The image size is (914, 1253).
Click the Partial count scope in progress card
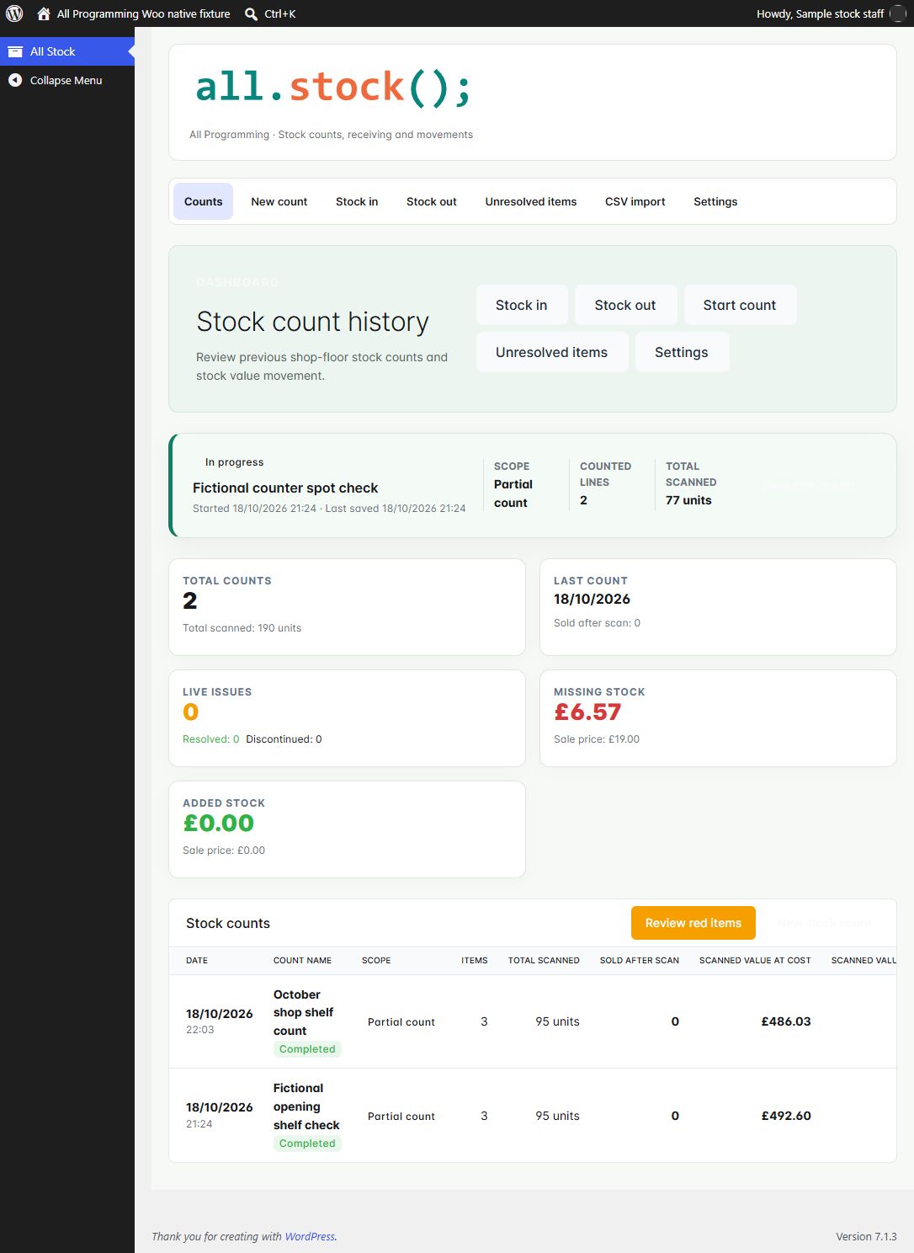(x=513, y=493)
